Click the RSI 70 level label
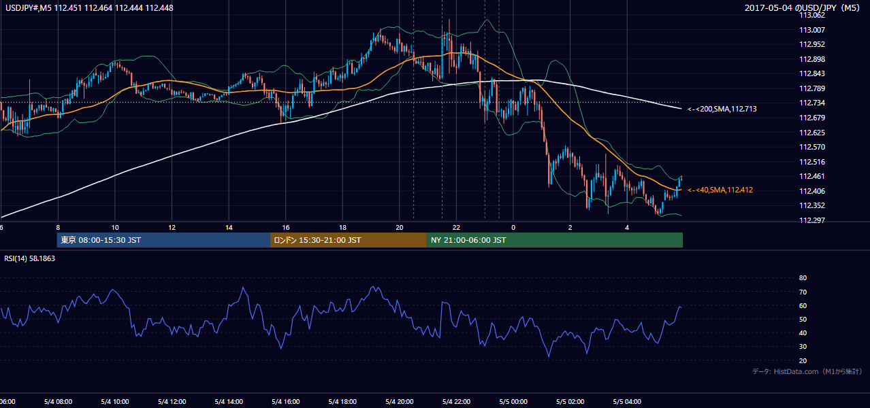 tap(803, 292)
